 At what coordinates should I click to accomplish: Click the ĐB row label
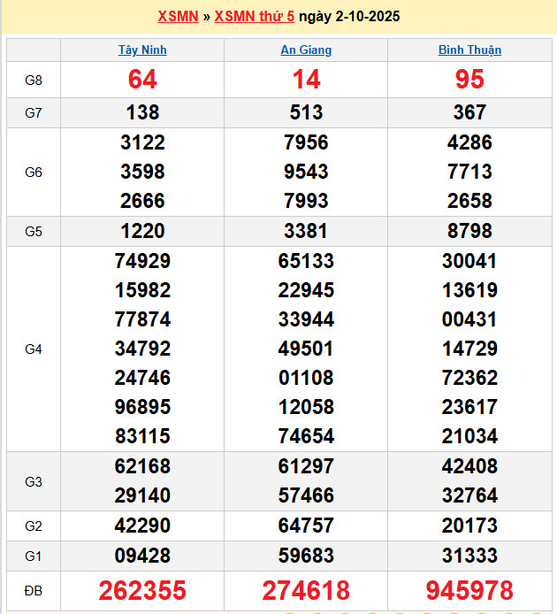(x=33, y=590)
